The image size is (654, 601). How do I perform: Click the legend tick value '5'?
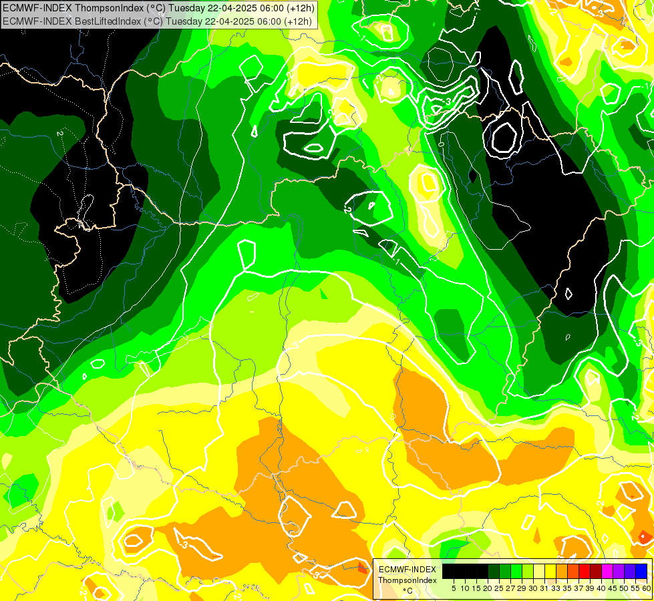454,588
